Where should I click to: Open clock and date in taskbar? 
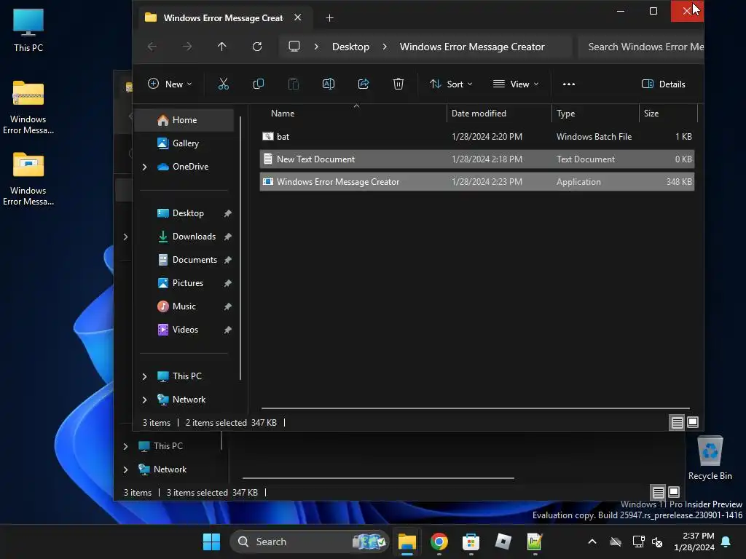point(694,542)
